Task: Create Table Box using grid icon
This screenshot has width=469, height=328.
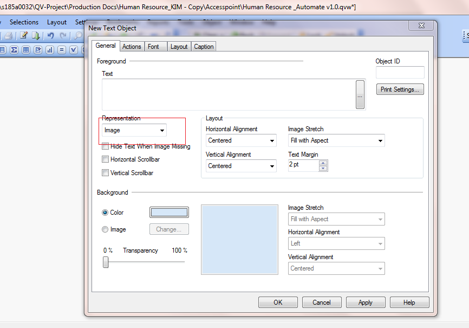Action: pyautogui.click(x=26, y=50)
